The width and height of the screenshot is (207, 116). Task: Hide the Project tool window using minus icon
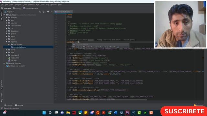[52, 12]
